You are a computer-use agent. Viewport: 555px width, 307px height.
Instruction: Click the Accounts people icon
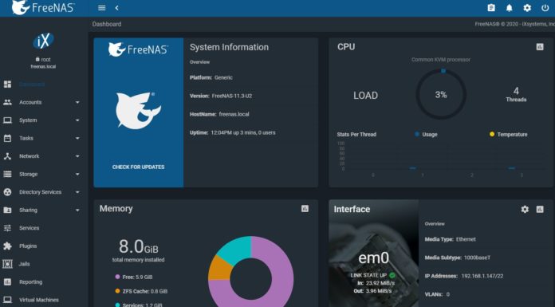[x=7, y=102]
